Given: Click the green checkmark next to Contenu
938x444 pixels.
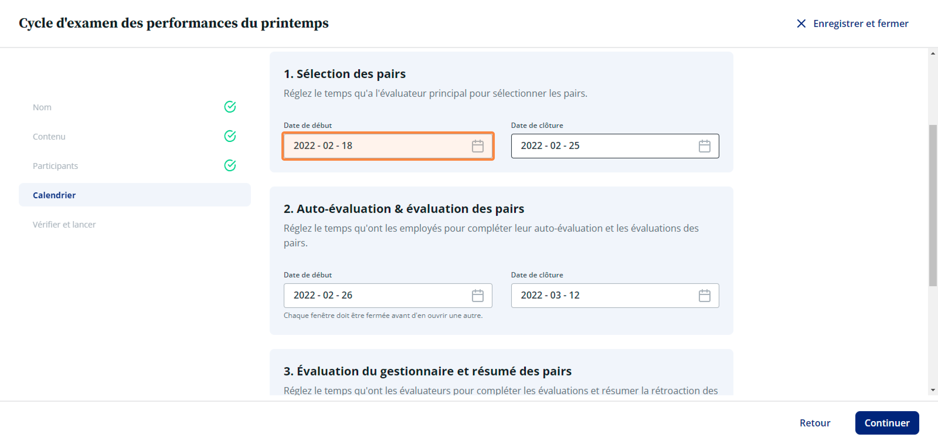Looking at the screenshot, I should [x=230, y=136].
